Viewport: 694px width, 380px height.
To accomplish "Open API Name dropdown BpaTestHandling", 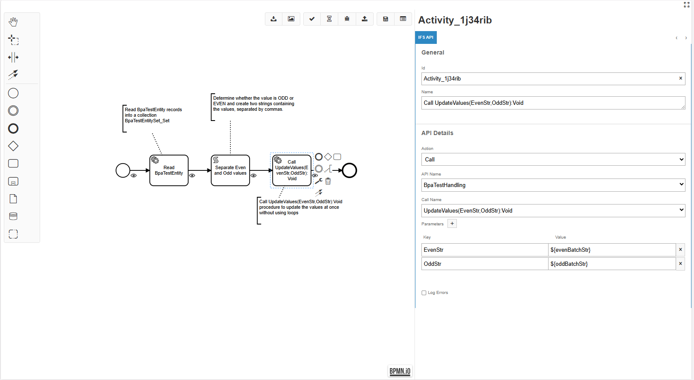I will (x=553, y=185).
